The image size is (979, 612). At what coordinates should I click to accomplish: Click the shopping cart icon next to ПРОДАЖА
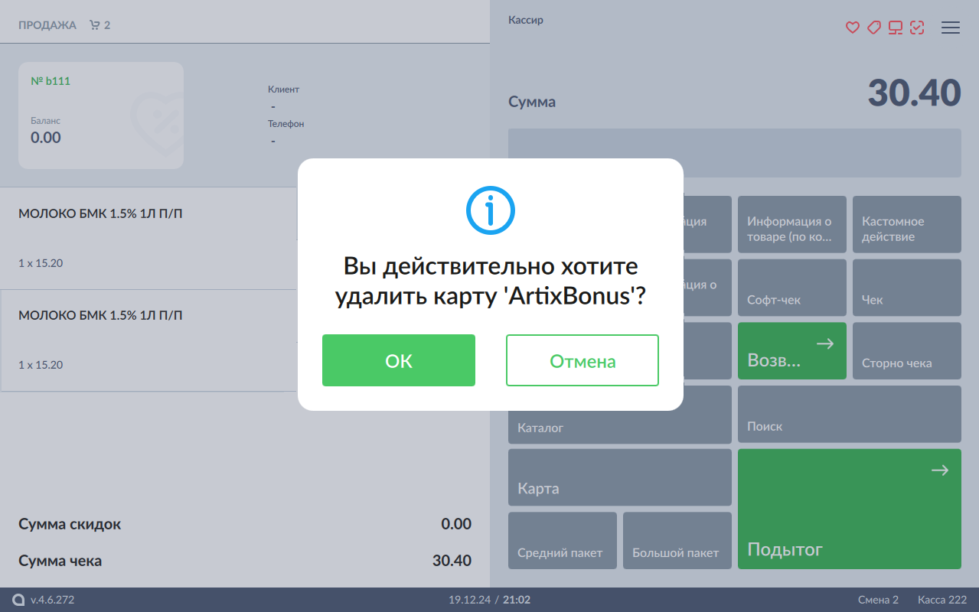coord(95,25)
